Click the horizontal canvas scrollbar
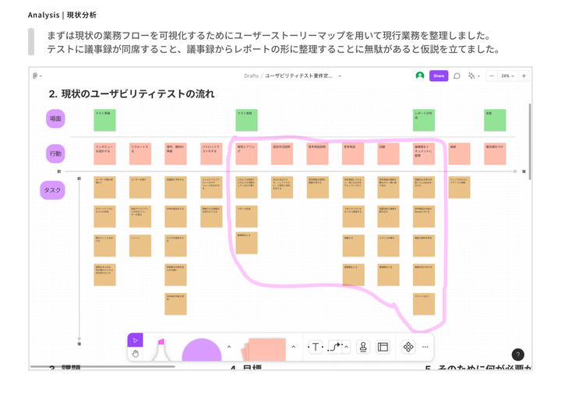 tap(102, 366)
